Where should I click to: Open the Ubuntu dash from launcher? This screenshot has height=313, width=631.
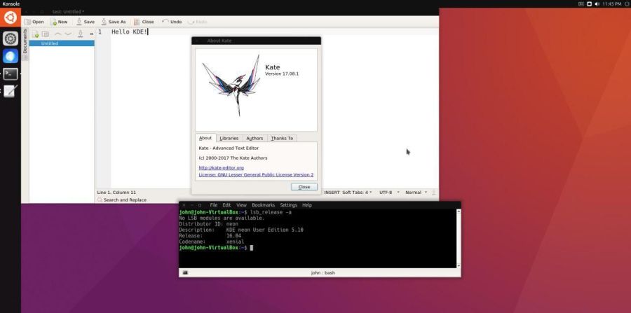(11, 18)
